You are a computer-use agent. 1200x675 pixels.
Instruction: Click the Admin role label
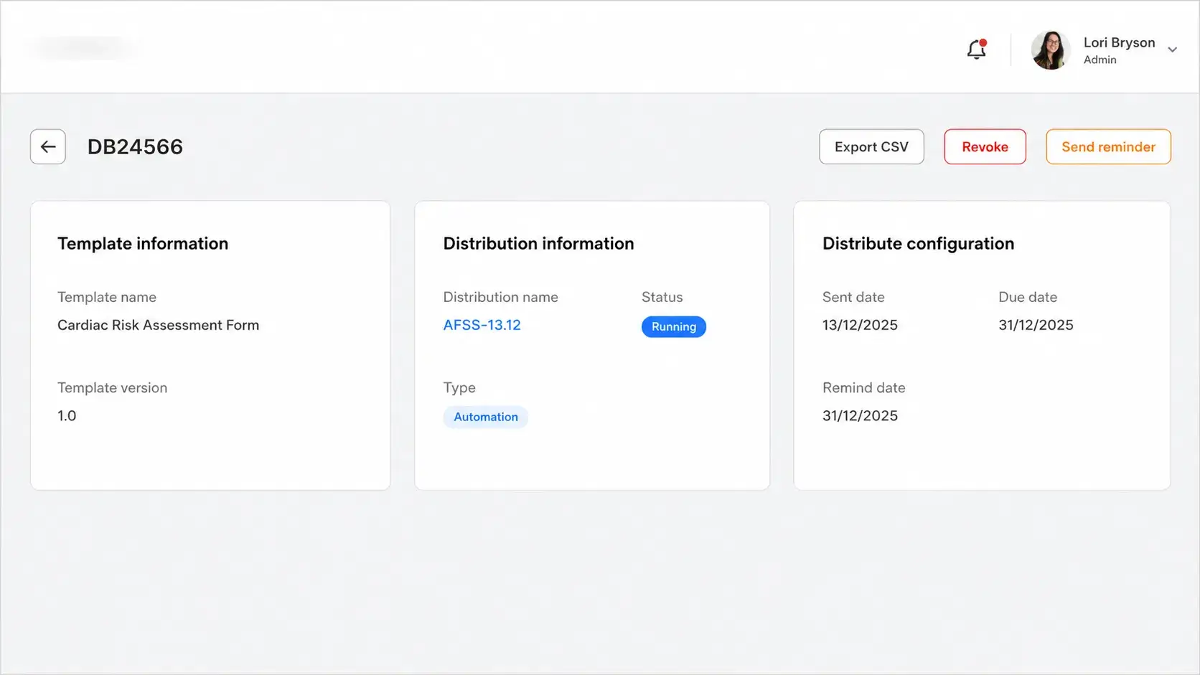tap(1100, 60)
